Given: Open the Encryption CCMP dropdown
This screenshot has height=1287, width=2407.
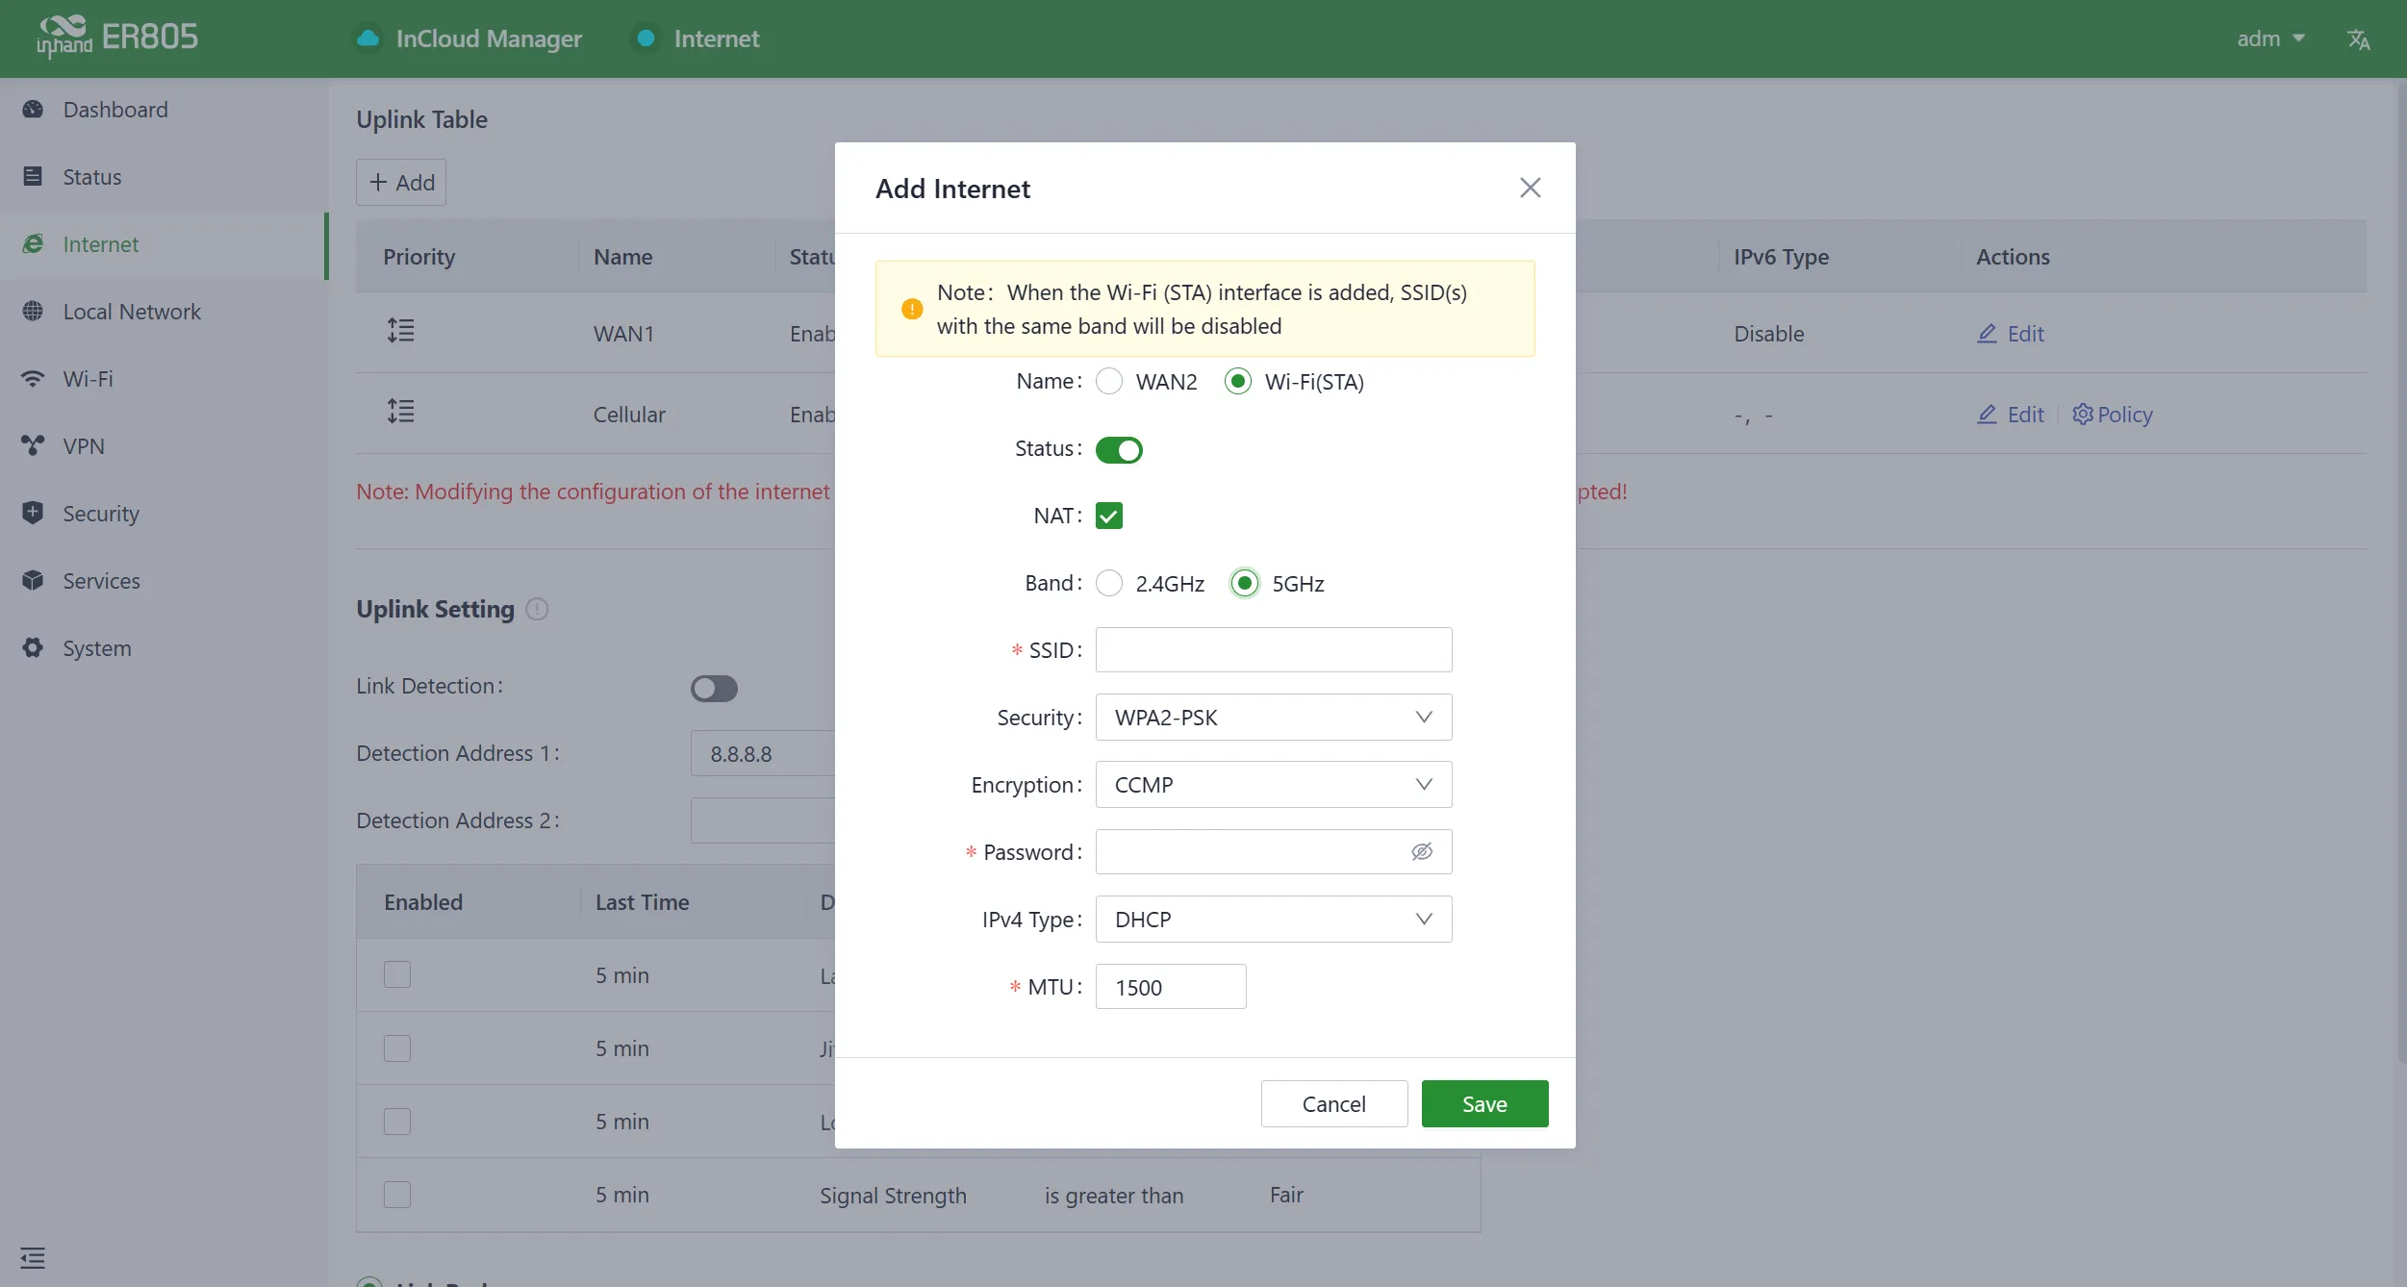Looking at the screenshot, I should point(1274,785).
